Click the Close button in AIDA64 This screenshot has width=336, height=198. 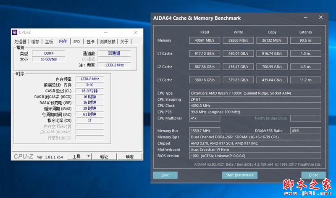313,175
